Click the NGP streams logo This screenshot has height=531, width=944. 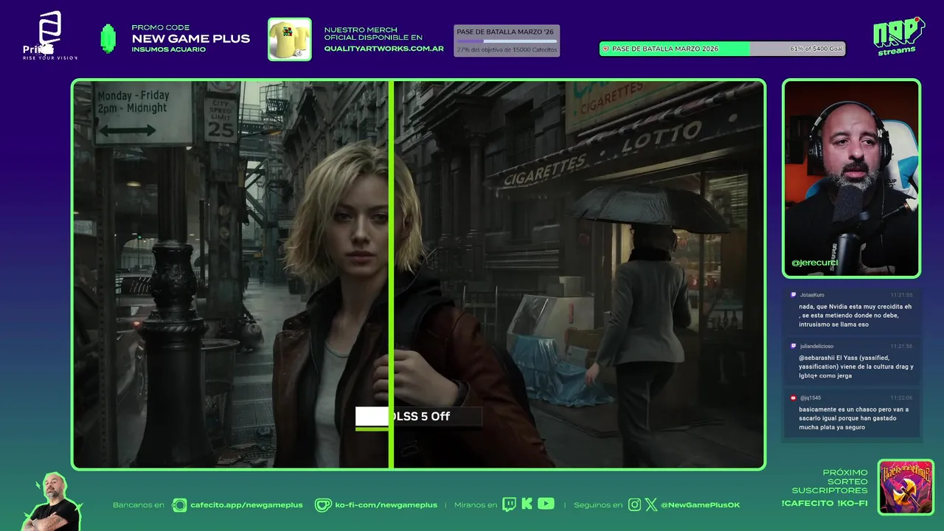tap(898, 35)
